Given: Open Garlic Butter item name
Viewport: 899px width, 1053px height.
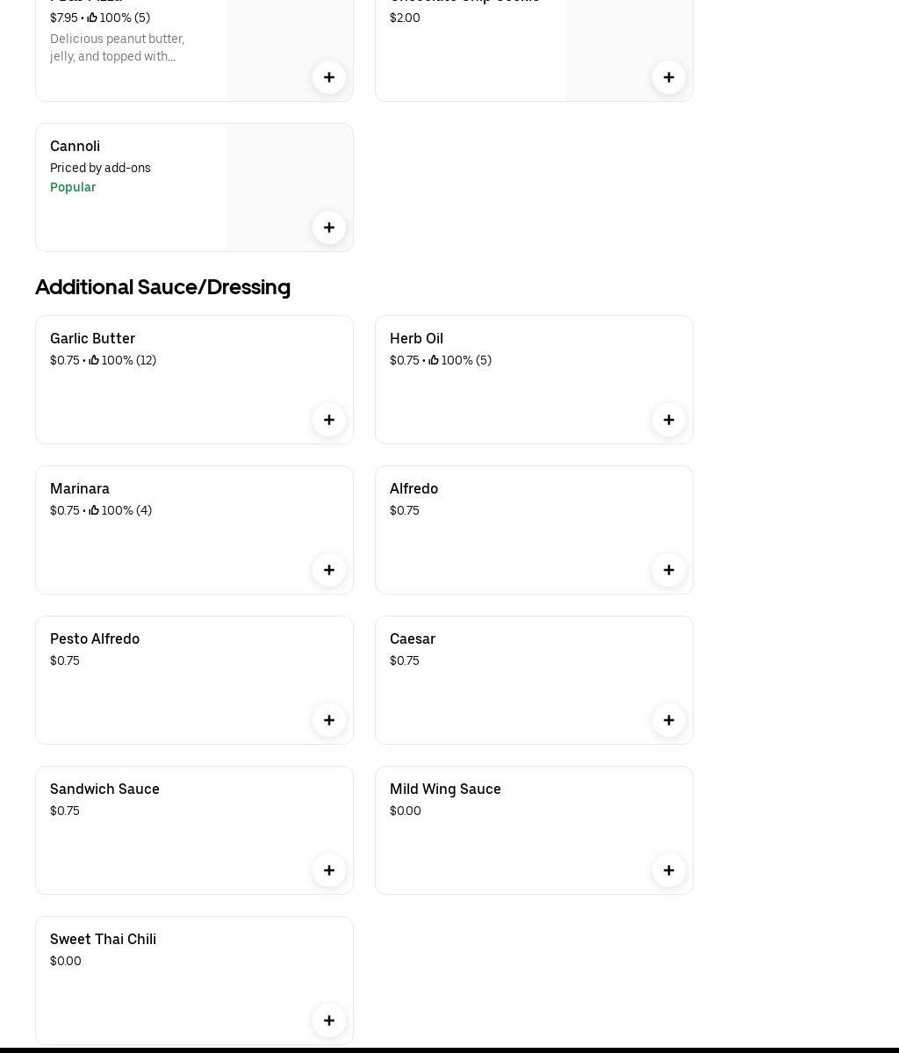Looking at the screenshot, I should click(92, 339).
